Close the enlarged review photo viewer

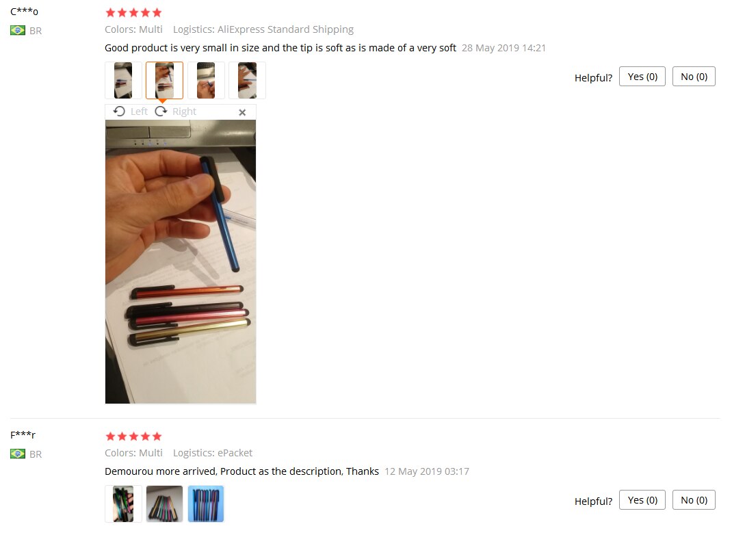(x=242, y=112)
